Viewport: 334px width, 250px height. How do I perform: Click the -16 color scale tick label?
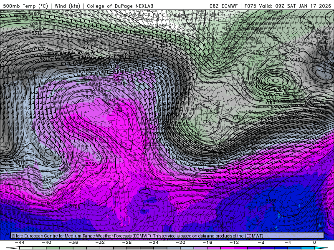(x=207, y=242)
